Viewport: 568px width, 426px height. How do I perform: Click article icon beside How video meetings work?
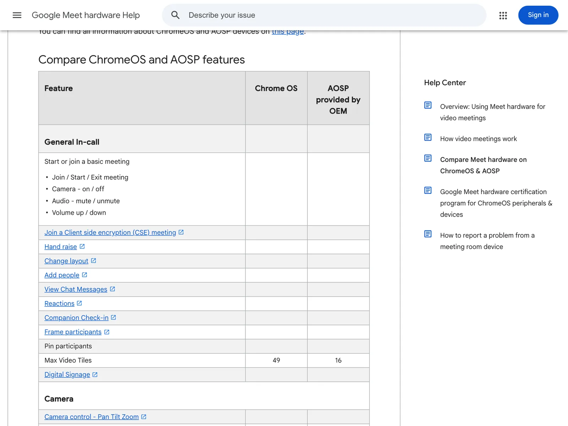428,137
